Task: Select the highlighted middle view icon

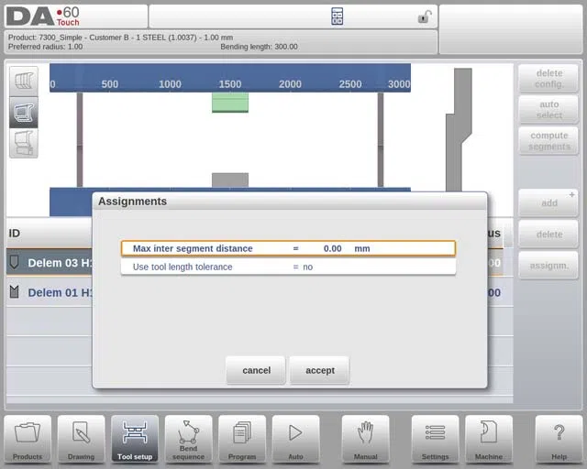Action: click(x=24, y=112)
